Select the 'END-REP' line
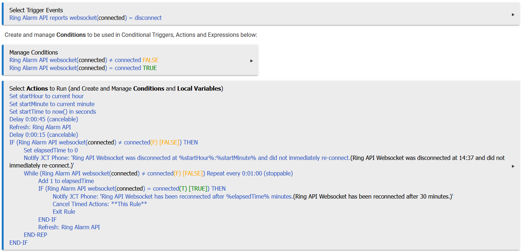Viewport: 521px width, 252px height. click(x=35, y=235)
